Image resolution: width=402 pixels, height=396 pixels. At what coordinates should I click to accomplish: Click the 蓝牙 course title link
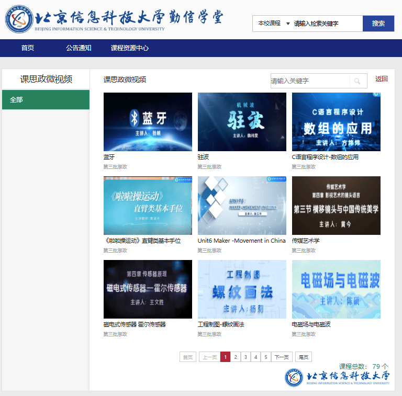pyautogui.click(x=109, y=157)
